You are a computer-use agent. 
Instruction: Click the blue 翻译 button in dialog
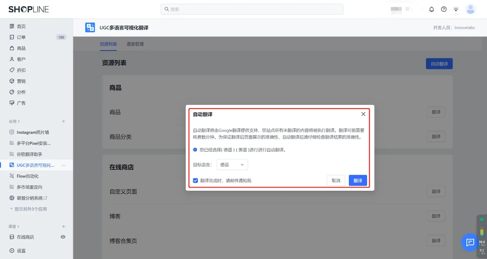(x=358, y=180)
